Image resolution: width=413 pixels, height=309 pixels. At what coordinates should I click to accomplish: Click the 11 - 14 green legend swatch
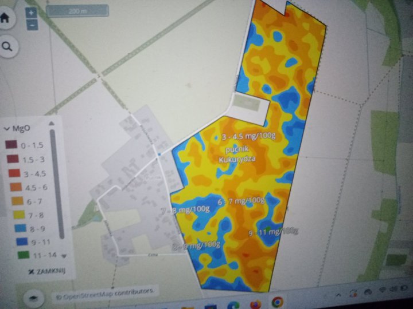coord(13,253)
